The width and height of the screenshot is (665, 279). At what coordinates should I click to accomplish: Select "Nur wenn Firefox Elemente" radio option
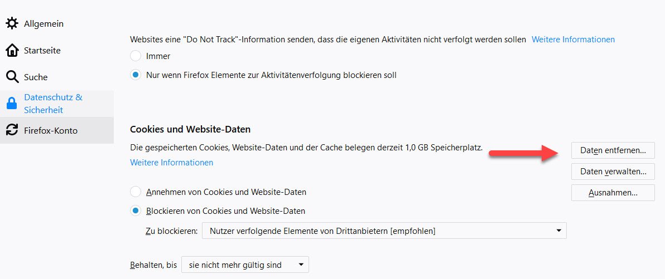coord(136,75)
